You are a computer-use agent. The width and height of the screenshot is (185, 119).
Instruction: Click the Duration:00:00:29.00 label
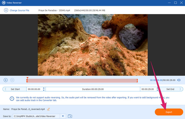[x=93, y=89]
